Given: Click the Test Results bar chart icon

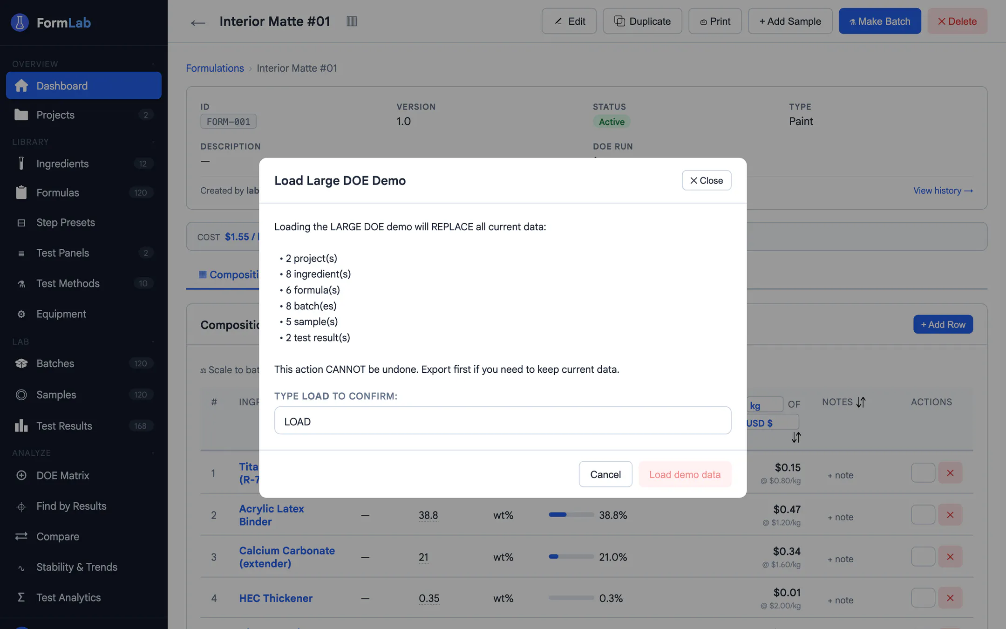Looking at the screenshot, I should (x=21, y=425).
